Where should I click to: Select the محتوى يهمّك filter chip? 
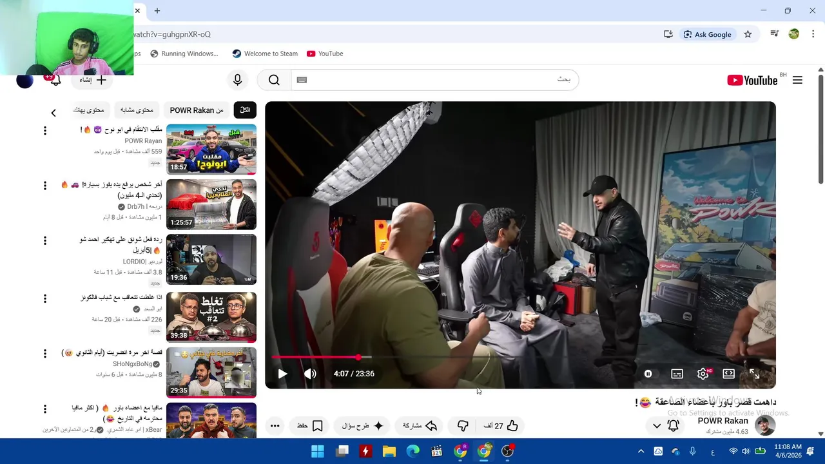click(88, 110)
